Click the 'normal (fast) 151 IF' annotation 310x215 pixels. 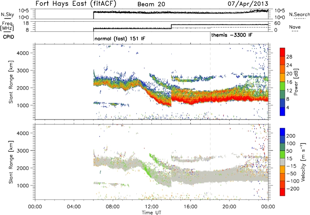120,38
